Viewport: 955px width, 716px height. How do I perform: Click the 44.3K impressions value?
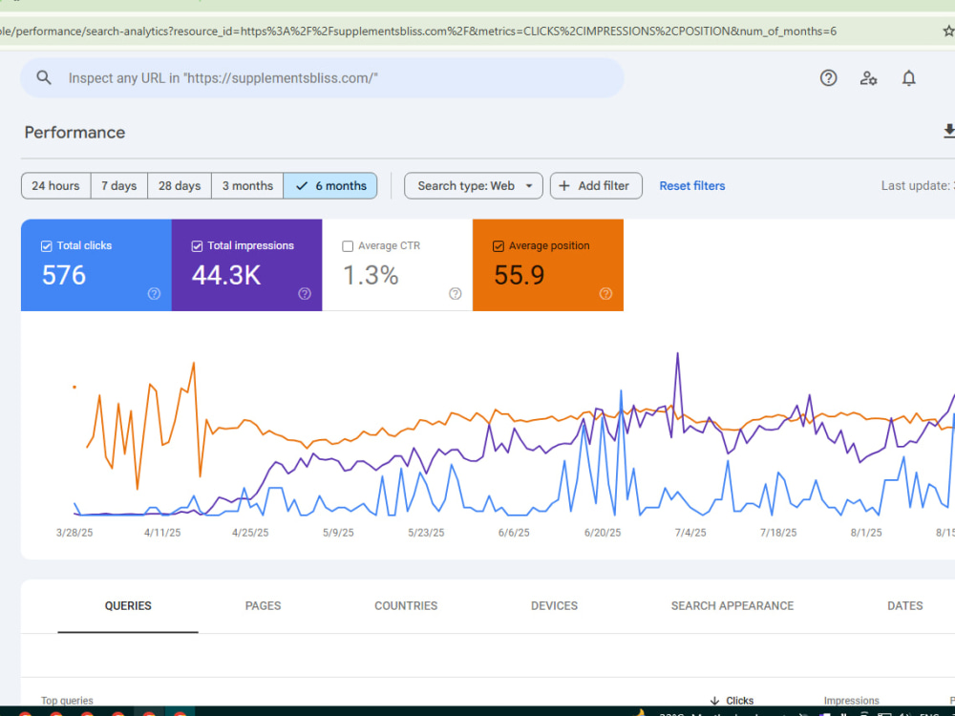pyautogui.click(x=226, y=275)
